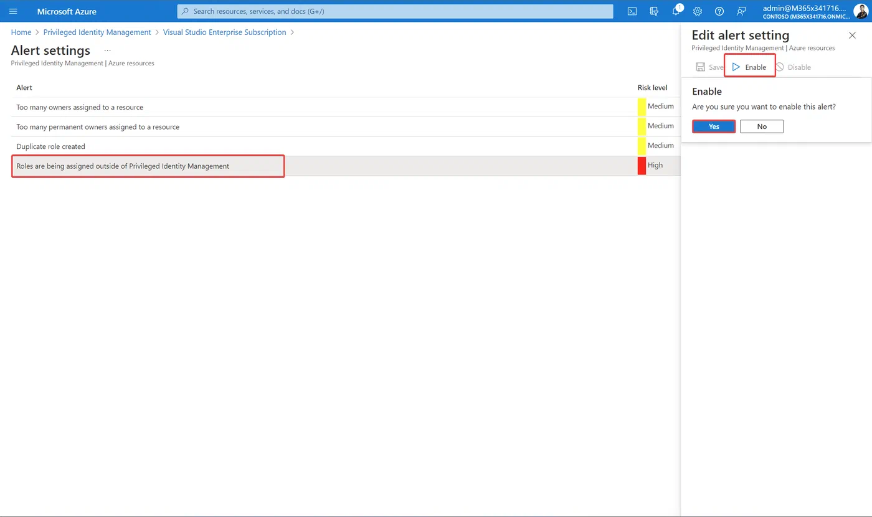Select 'Too many permanent owners assigned to a resource'
Viewport: 872px width, 517px height.
click(x=346, y=126)
